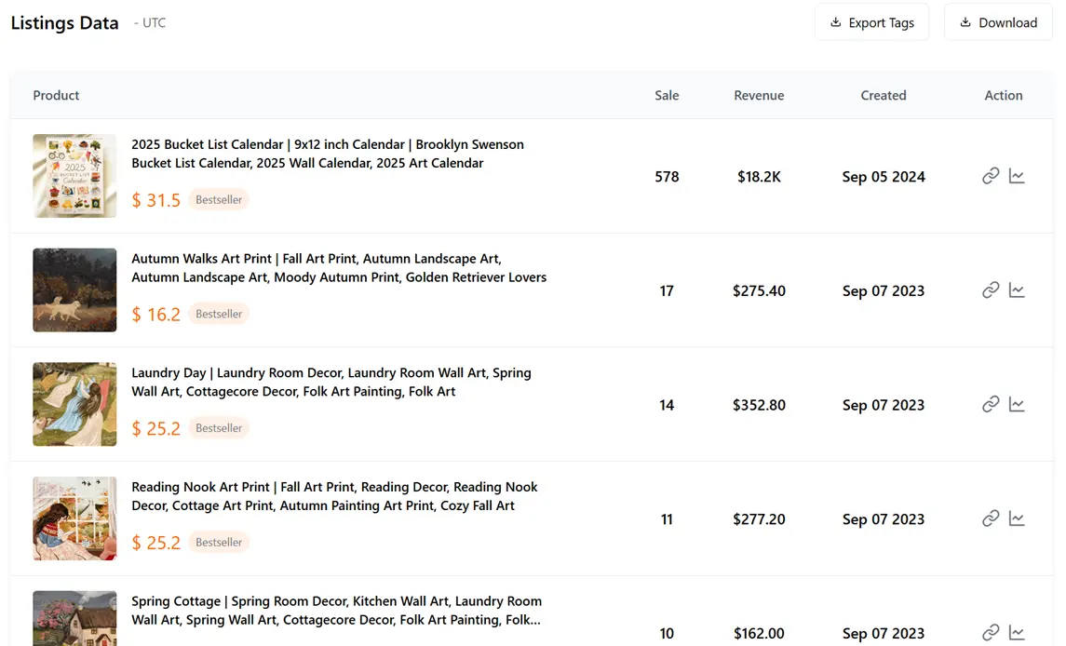Open the Reading Nook Art Print title

tap(334, 496)
